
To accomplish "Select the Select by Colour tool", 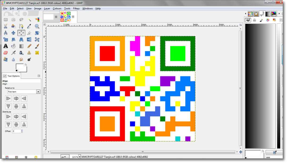I will coord(37,20).
